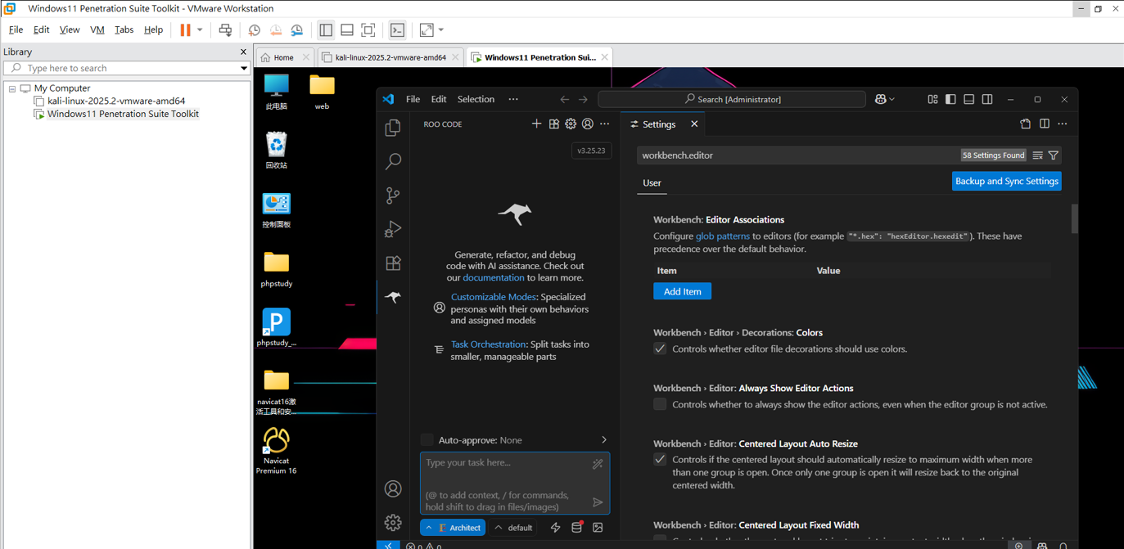Open the Architect mode selector
Viewport: 1124px width, 549px height.
tap(453, 528)
